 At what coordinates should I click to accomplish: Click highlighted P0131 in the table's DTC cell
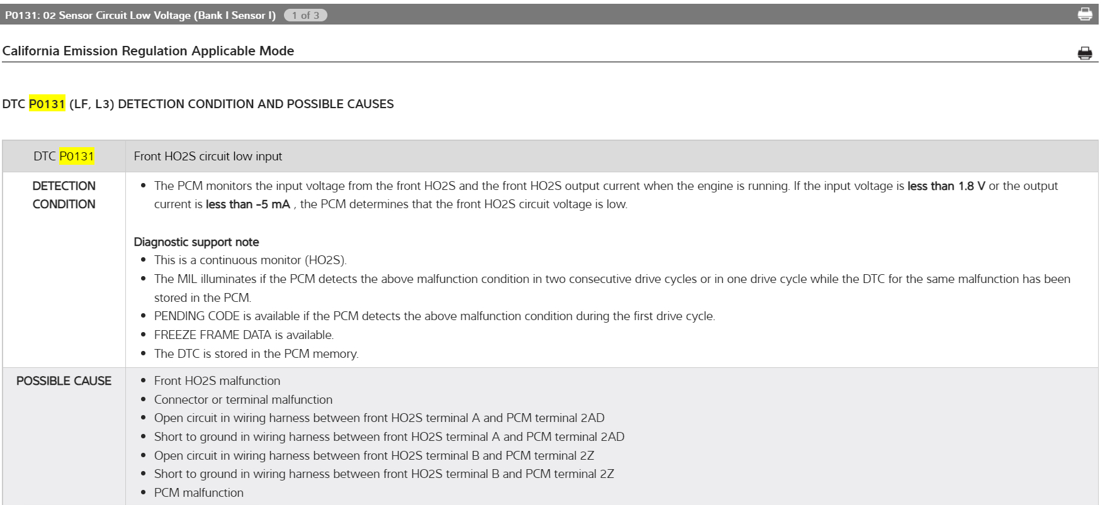click(x=77, y=156)
